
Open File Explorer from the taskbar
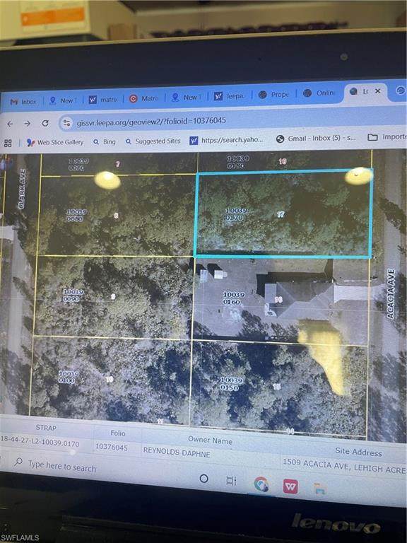click(319, 489)
